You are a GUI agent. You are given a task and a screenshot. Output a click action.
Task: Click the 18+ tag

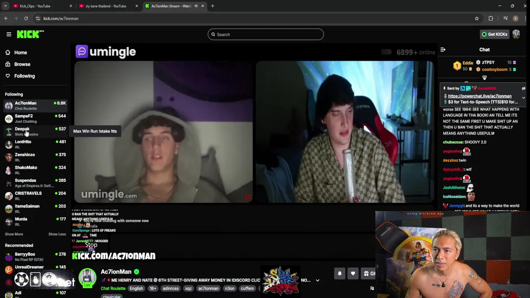153,288
